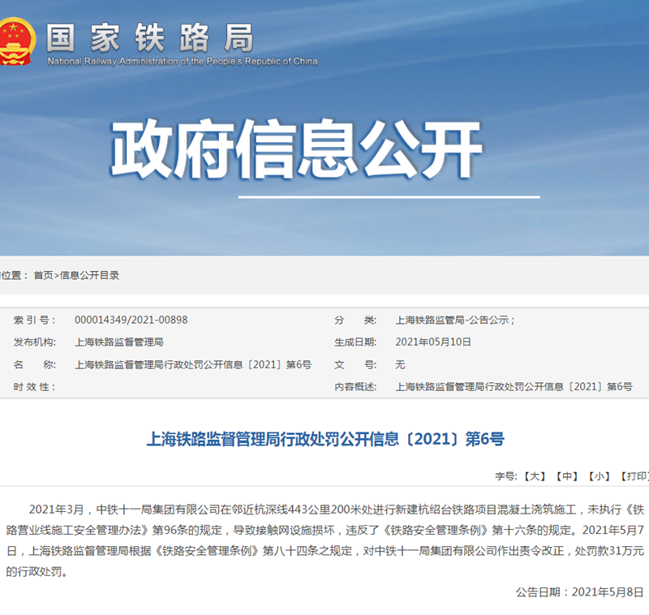Select index number 000014349/2021-00898

pyautogui.click(x=131, y=320)
